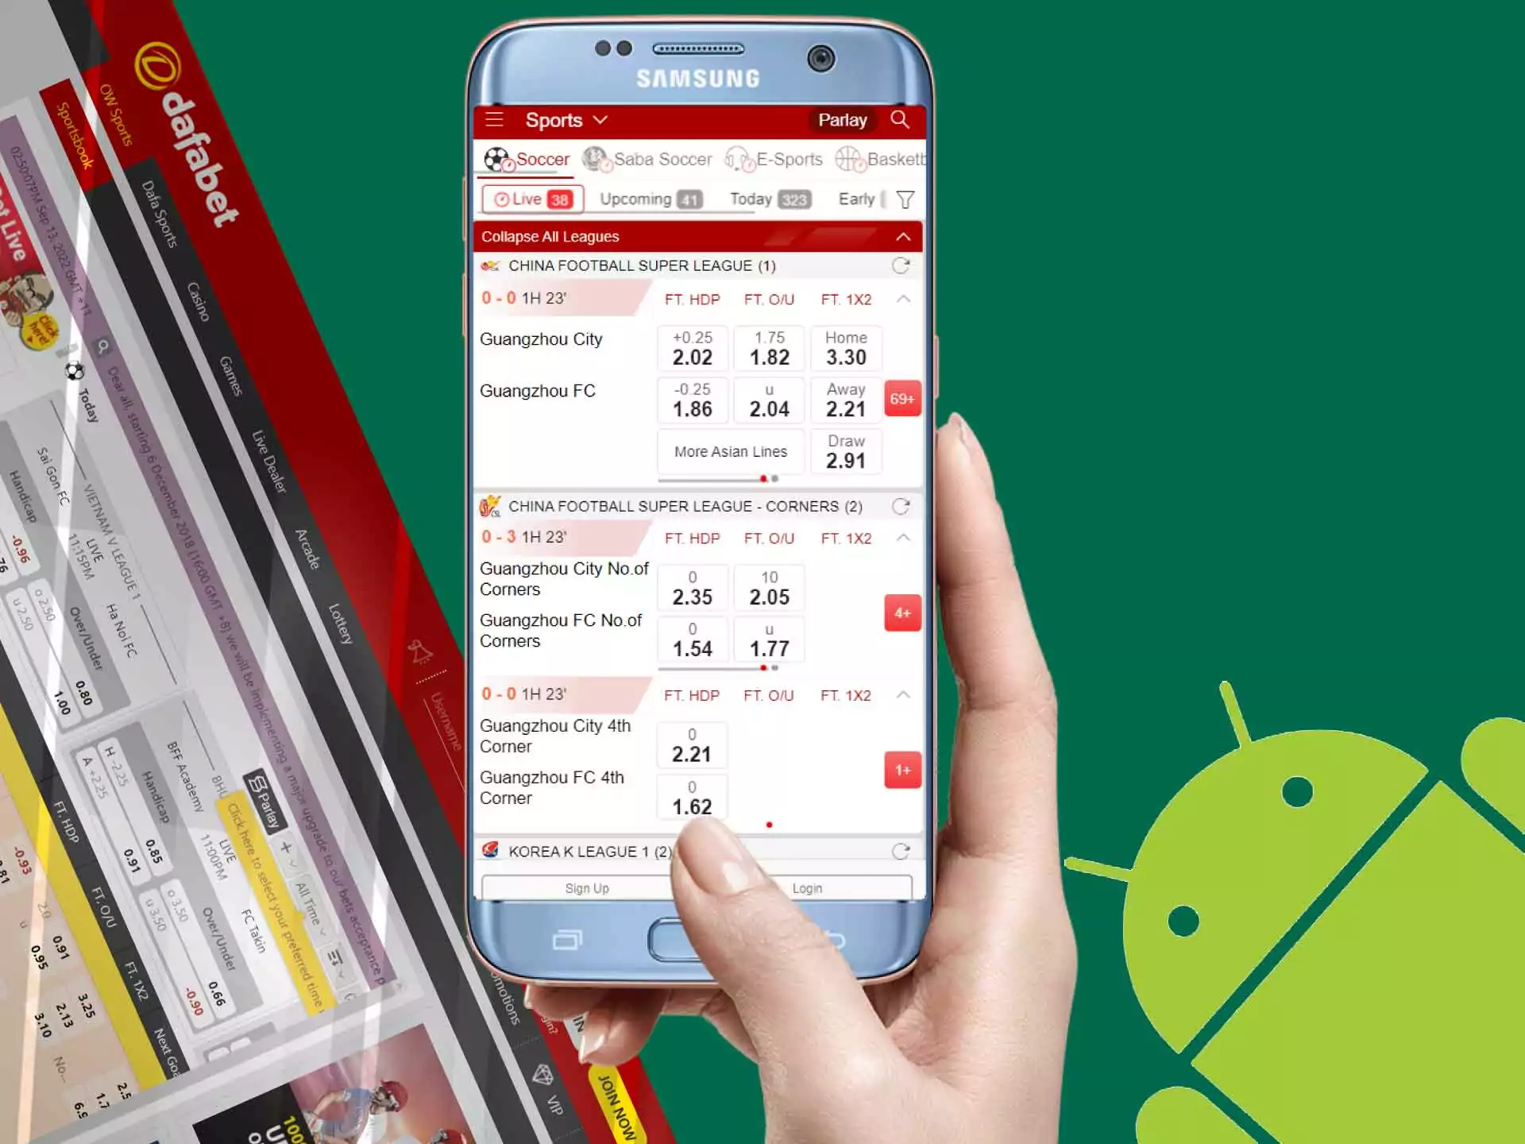Tap the Sign Up button
Viewport: 1525px width, 1144px height.
pyautogui.click(x=587, y=888)
